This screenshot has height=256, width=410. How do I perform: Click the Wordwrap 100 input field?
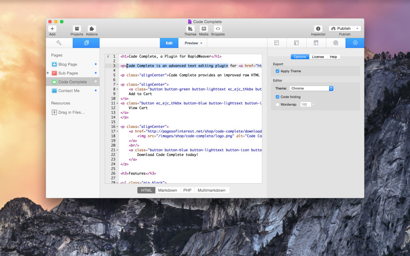(x=305, y=104)
